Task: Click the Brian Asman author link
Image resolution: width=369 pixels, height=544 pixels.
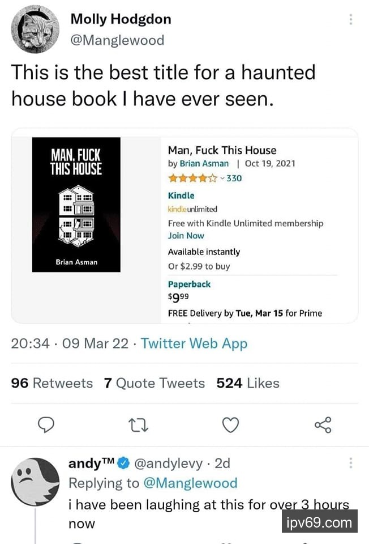Action: pyautogui.click(x=204, y=164)
